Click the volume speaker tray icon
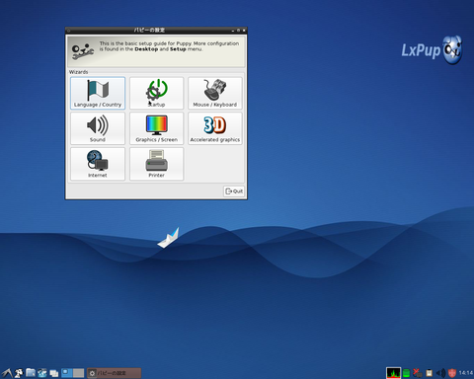This screenshot has height=379, width=474. [440, 373]
